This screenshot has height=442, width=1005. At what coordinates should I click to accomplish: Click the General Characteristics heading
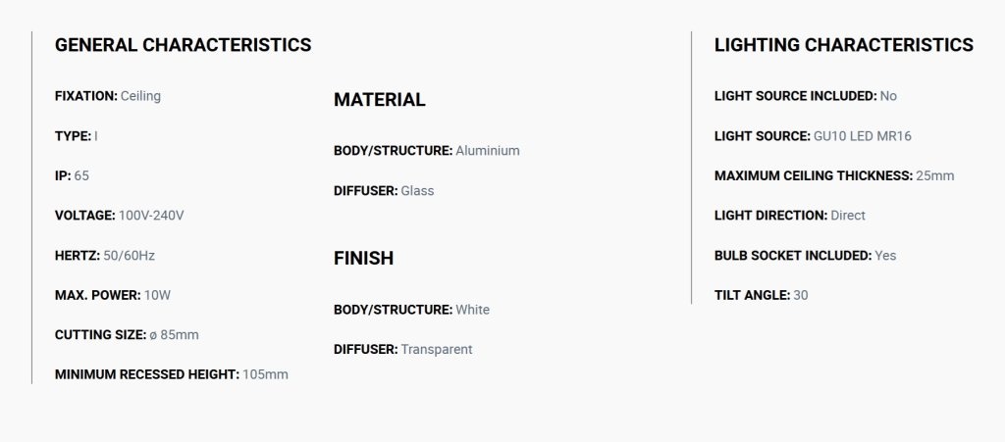click(183, 45)
